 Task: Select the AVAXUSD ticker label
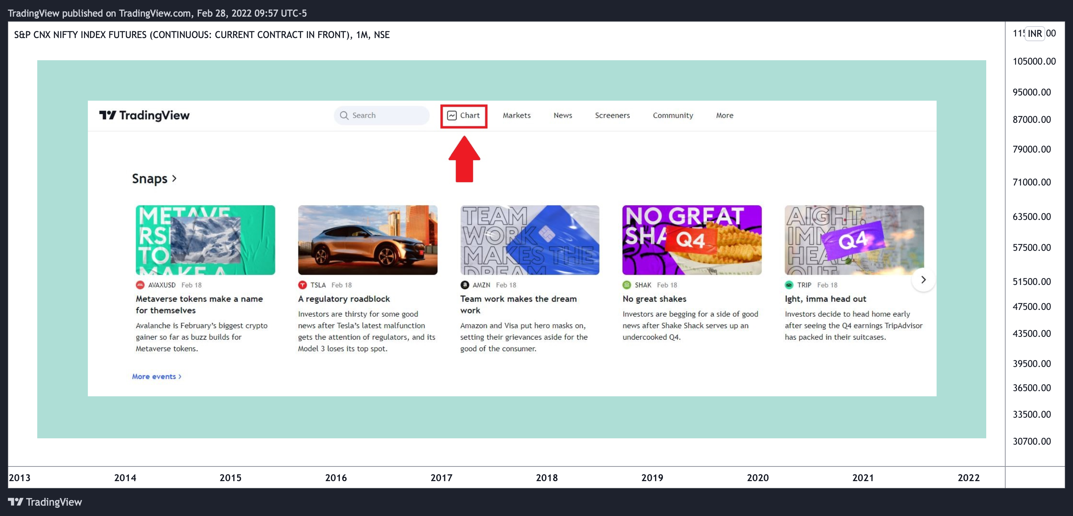click(162, 285)
